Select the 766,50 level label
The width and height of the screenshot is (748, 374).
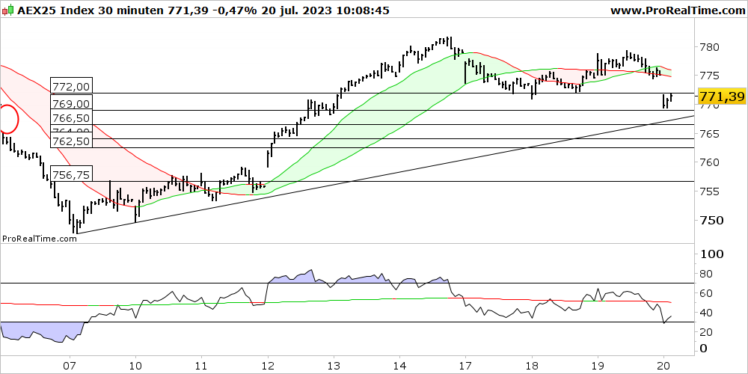tap(71, 118)
